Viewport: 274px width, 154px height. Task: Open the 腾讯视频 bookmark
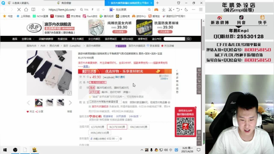pos(107,16)
